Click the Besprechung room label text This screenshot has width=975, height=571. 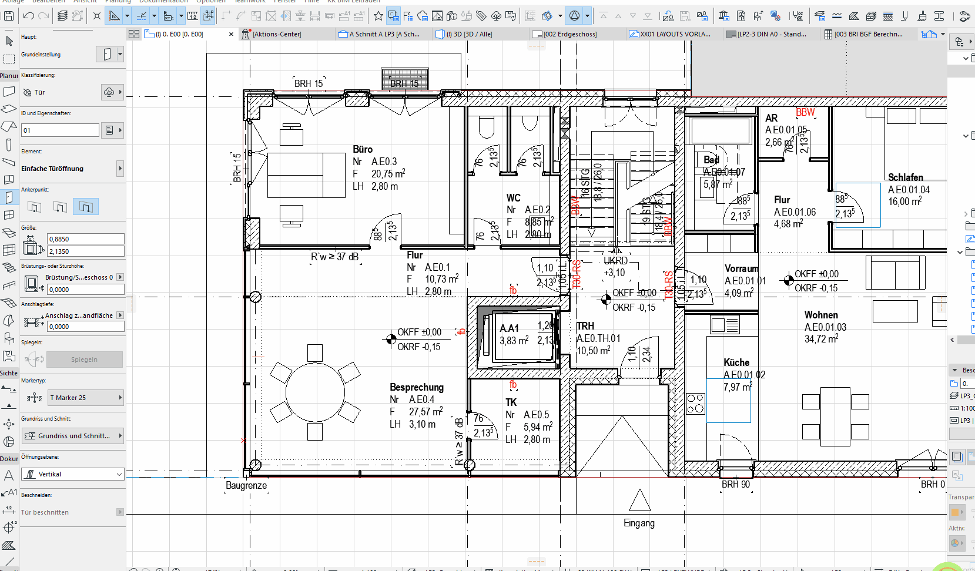pyautogui.click(x=417, y=387)
